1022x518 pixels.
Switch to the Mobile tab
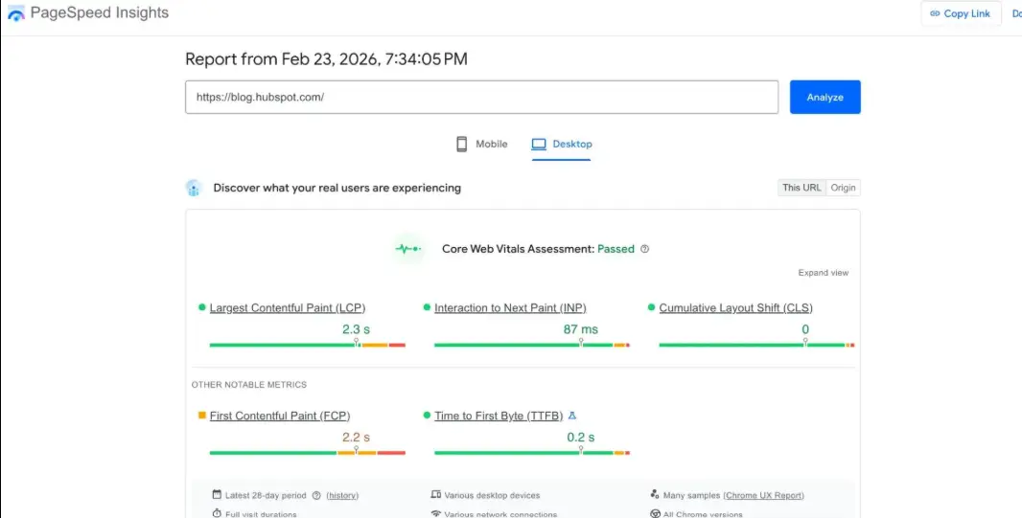tap(481, 144)
